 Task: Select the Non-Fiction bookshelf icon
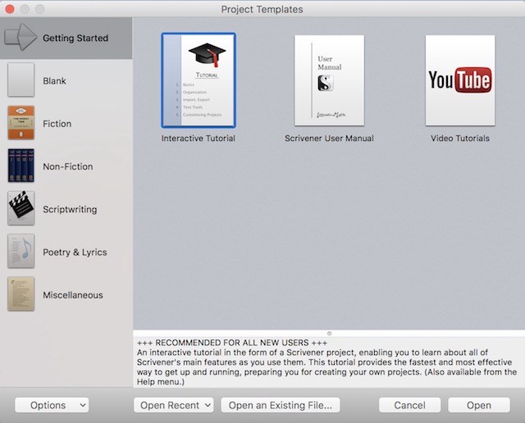pos(21,166)
